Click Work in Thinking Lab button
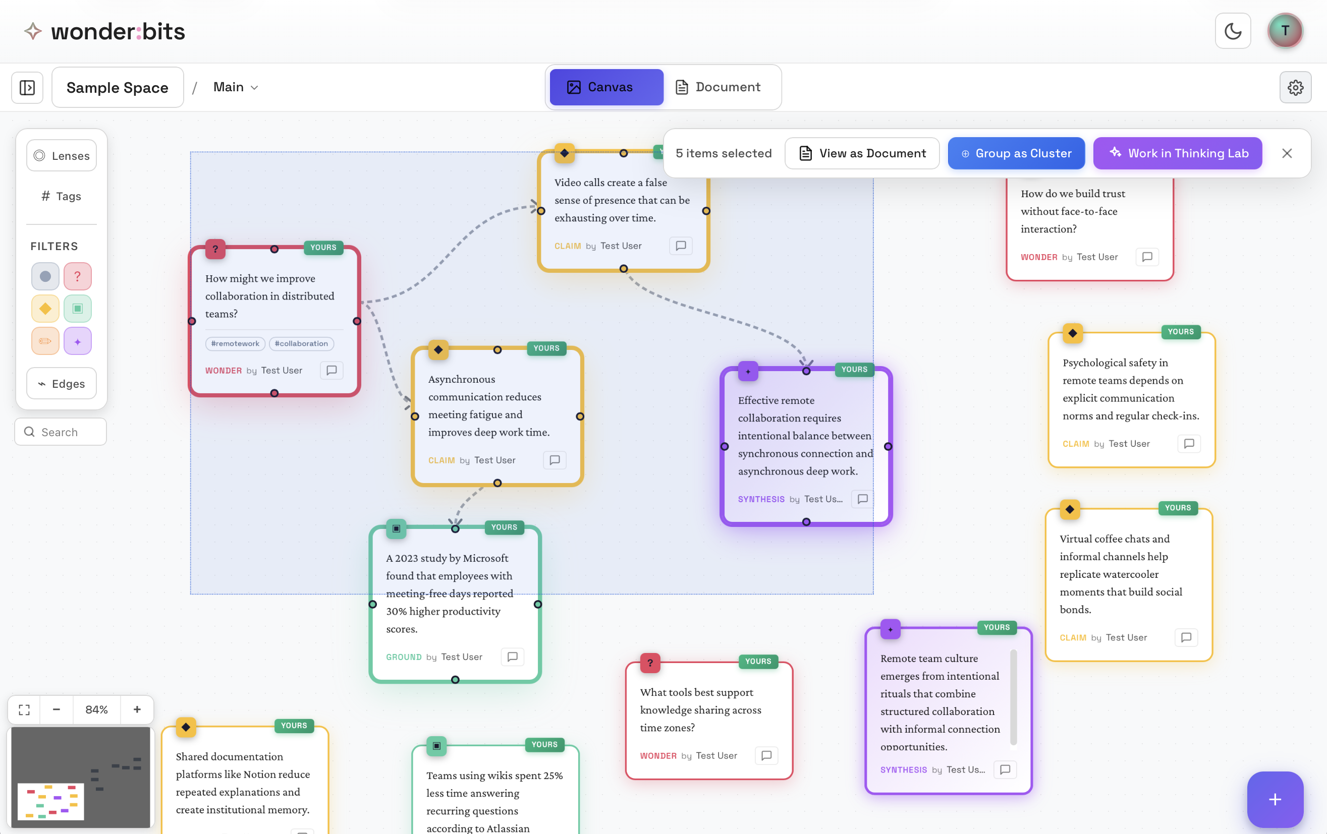This screenshot has height=834, width=1327. click(1178, 154)
